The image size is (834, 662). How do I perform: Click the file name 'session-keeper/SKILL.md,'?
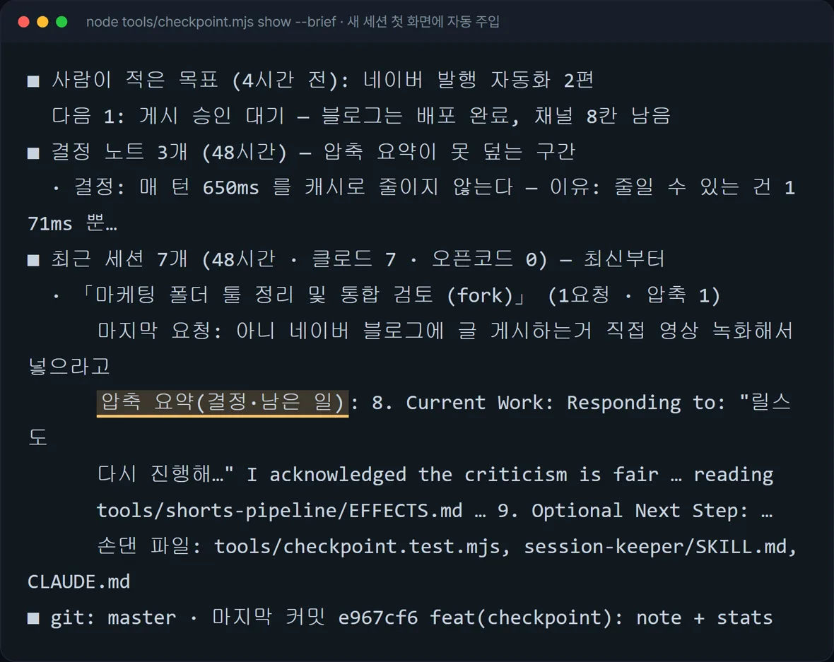660,547
